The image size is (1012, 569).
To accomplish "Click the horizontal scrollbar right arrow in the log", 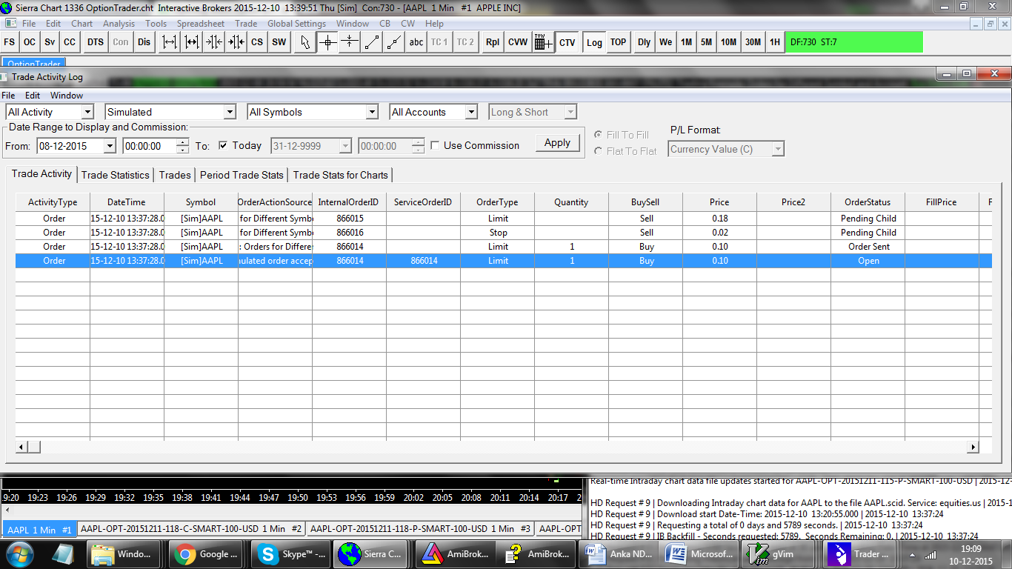I will click(x=973, y=447).
